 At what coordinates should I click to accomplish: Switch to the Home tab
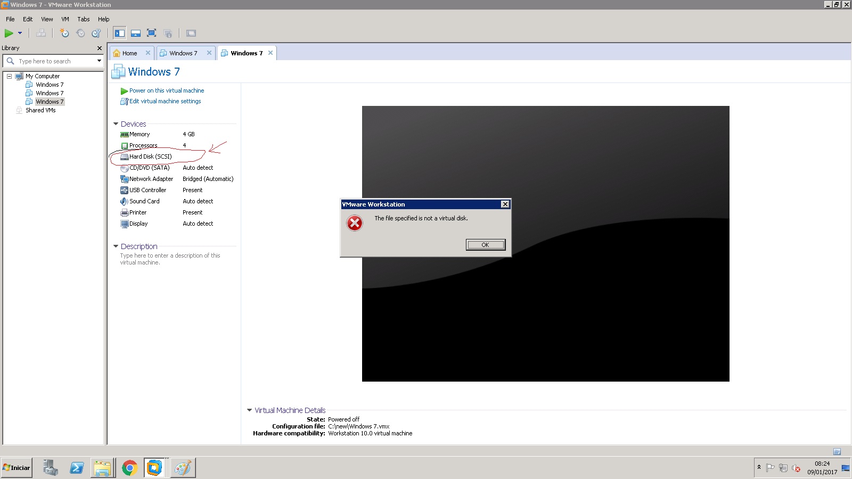[x=129, y=53]
